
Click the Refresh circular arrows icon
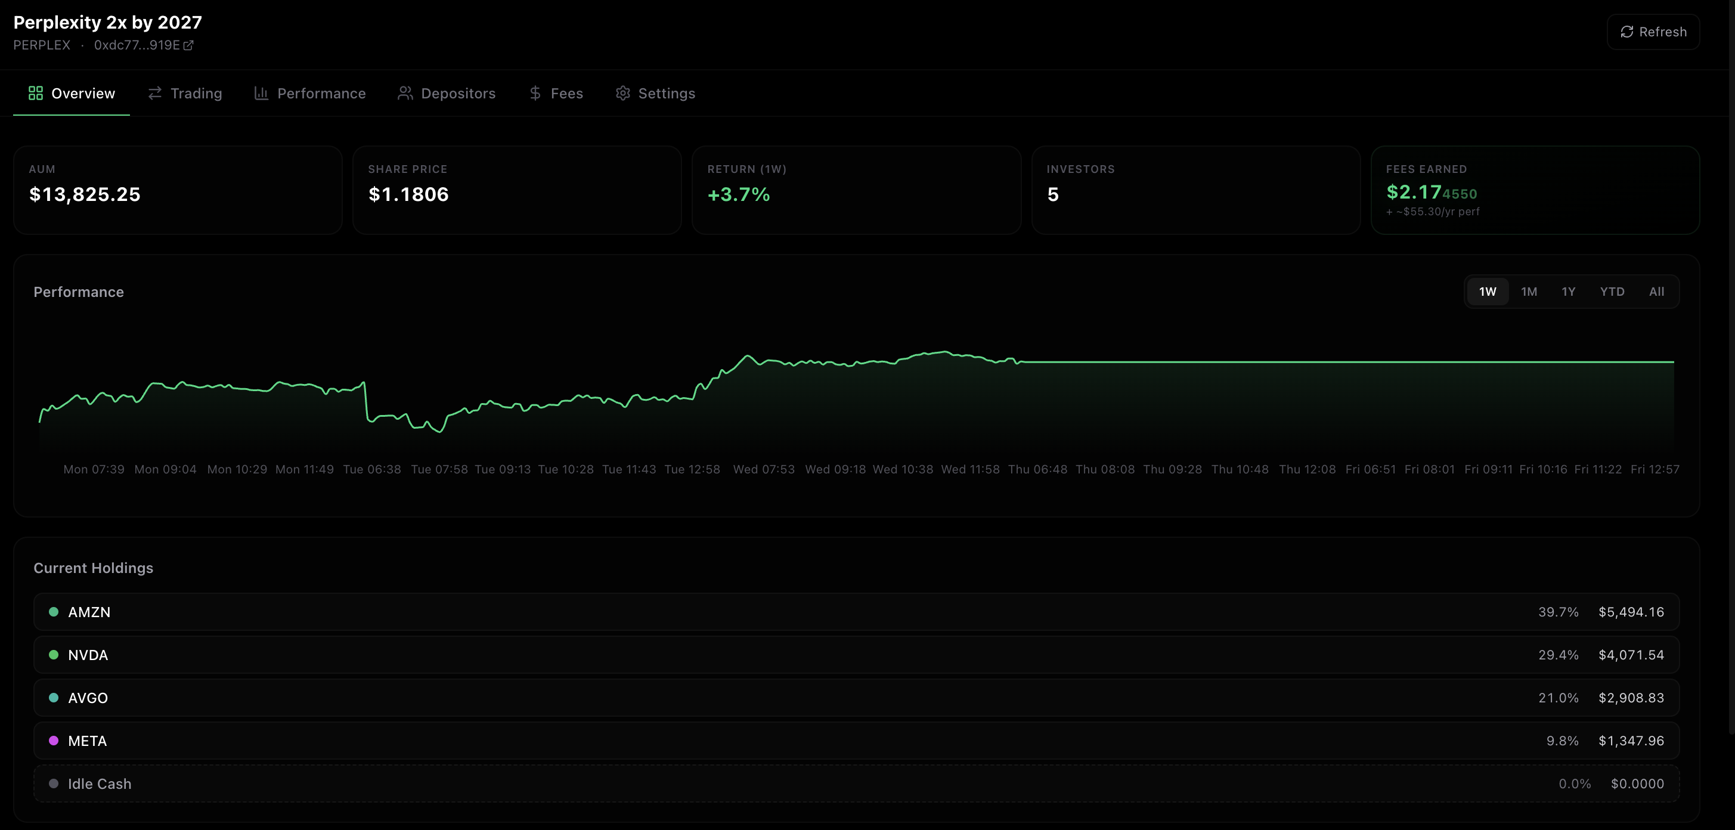(1626, 32)
